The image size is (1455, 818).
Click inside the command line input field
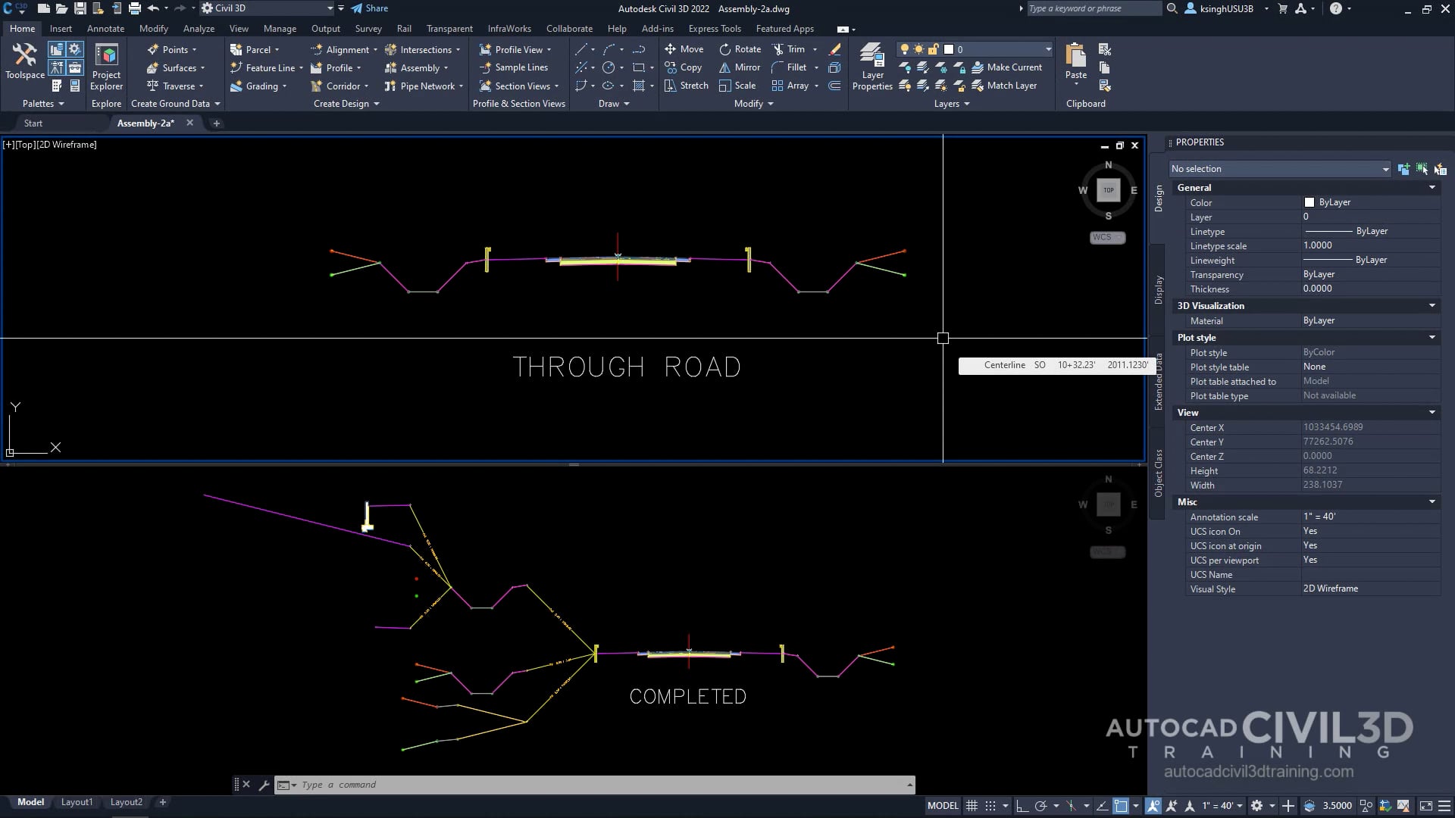530,785
